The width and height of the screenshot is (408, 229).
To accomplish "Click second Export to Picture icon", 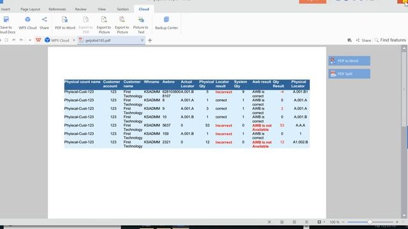I will point(122,20).
